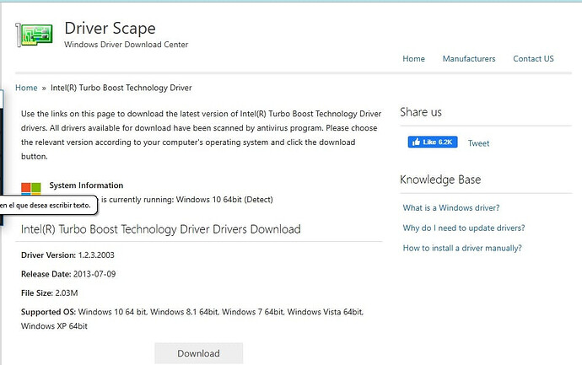Click the Home breadcrumb link
The width and height of the screenshot is (582, 365).
point(26,88)
